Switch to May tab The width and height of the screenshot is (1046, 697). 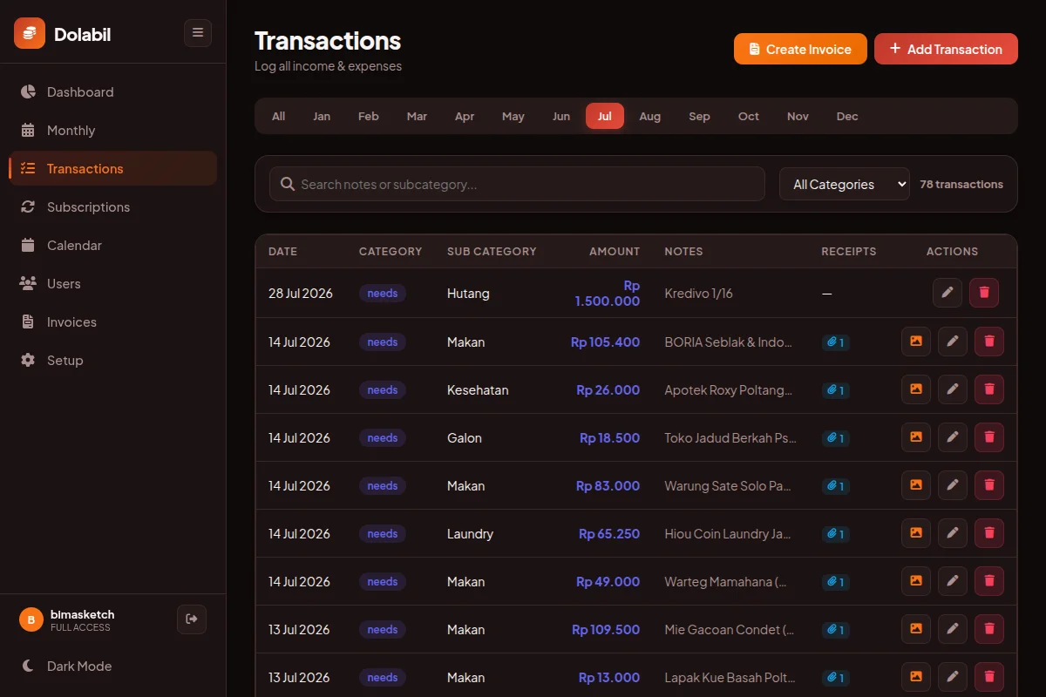513,116
